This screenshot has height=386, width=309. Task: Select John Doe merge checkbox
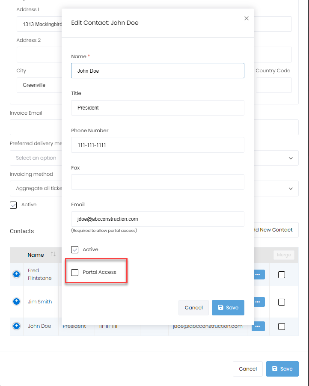pos(282,327)
